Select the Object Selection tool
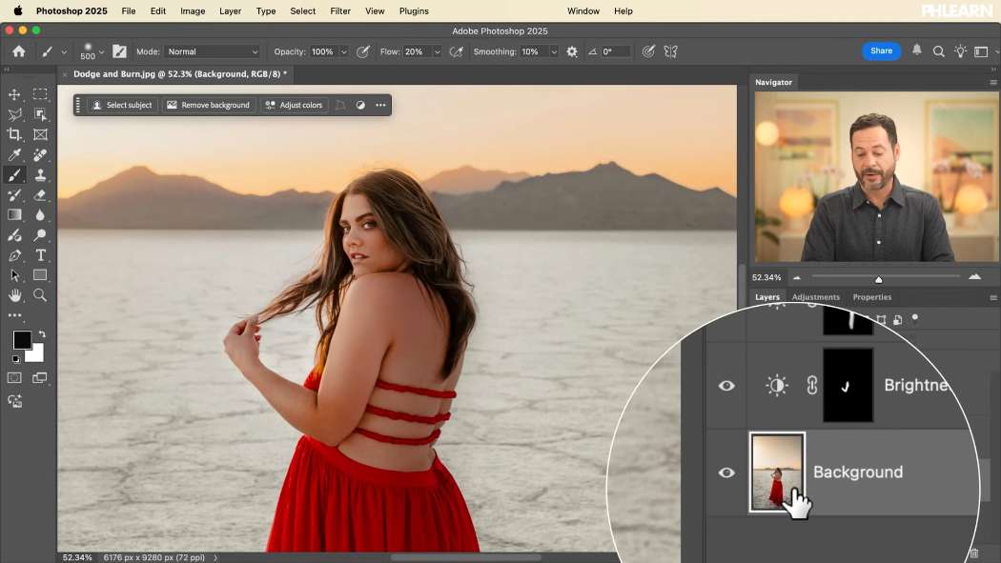The height and width of the screenshot is (563, 1001). tap(40, 114)
